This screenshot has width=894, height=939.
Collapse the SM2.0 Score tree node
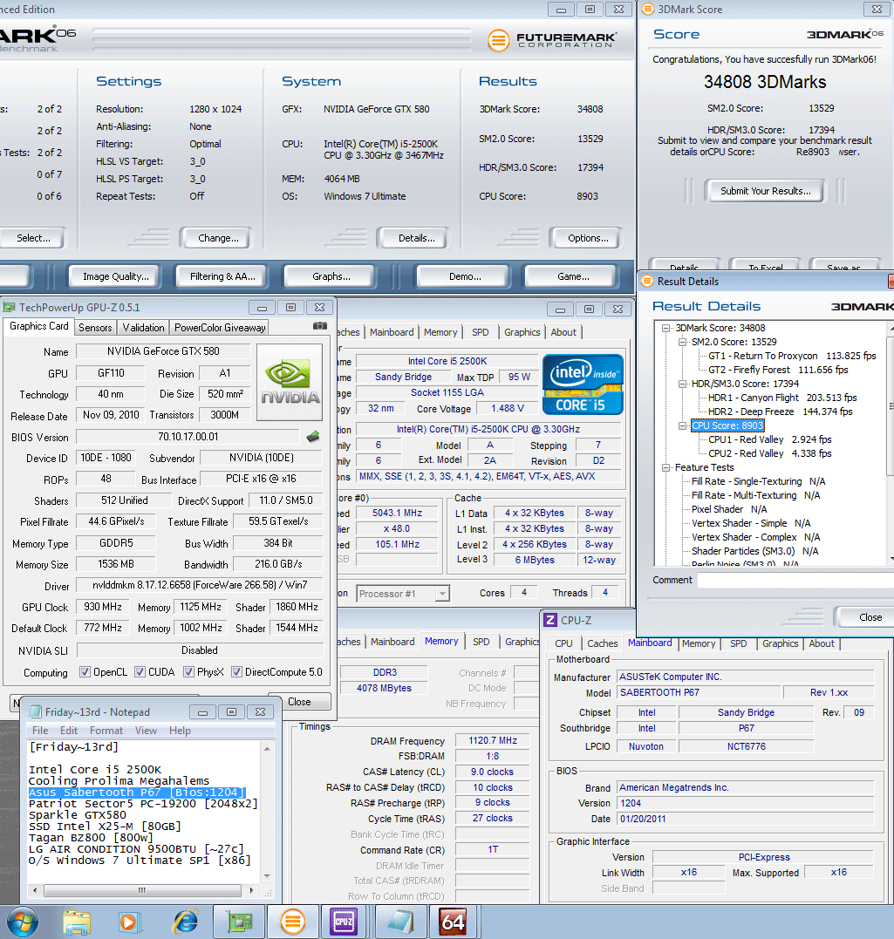[683, 342]
